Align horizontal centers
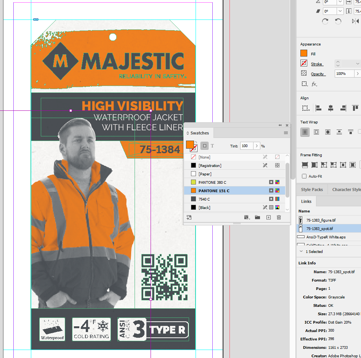 pos(331,108)
